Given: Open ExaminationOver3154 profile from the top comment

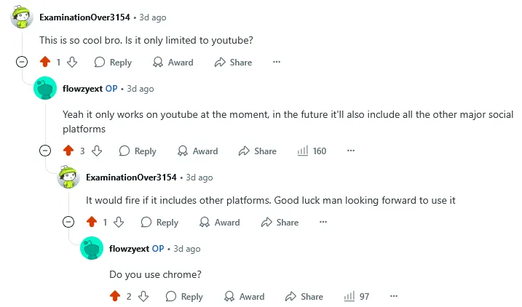Looking at the screenshot, I should click(84, 17).
